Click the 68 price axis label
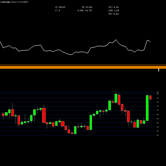166x166 pixels. point(158,115)
